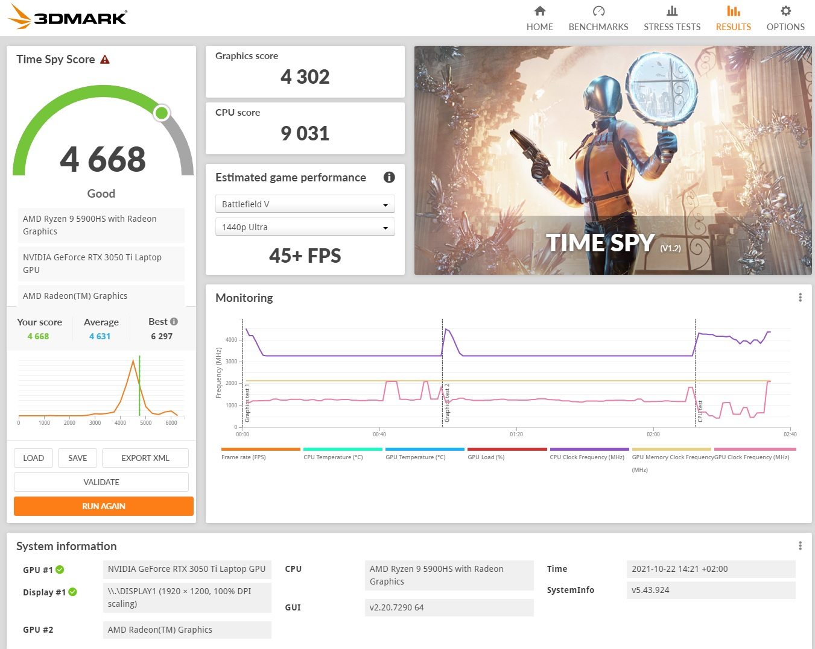815x649 pixels.
Task: Open the Monitoring panel three-dot menu
Action: pos(800,298)
